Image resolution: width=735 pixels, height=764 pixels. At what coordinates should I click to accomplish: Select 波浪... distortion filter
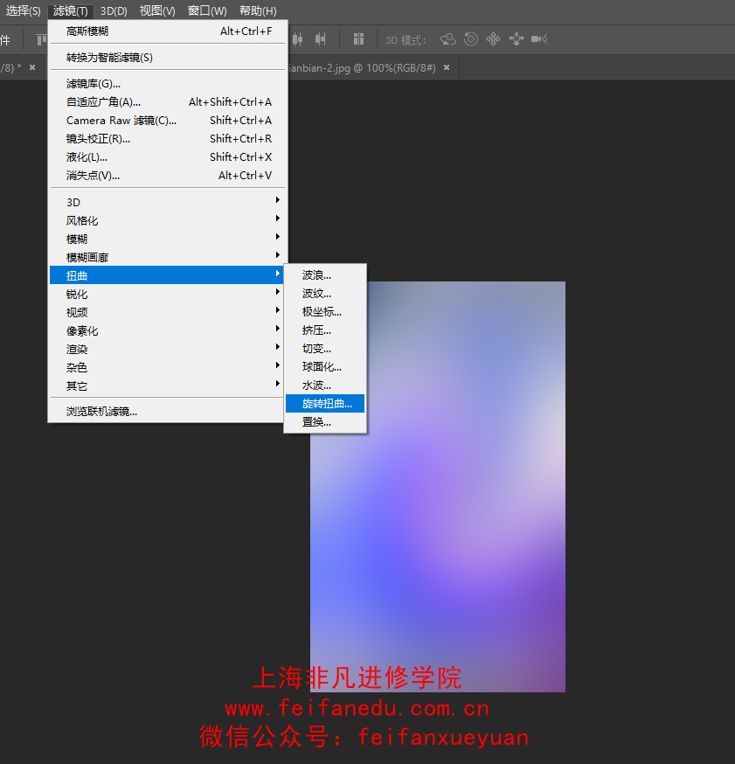coord(325,275)
